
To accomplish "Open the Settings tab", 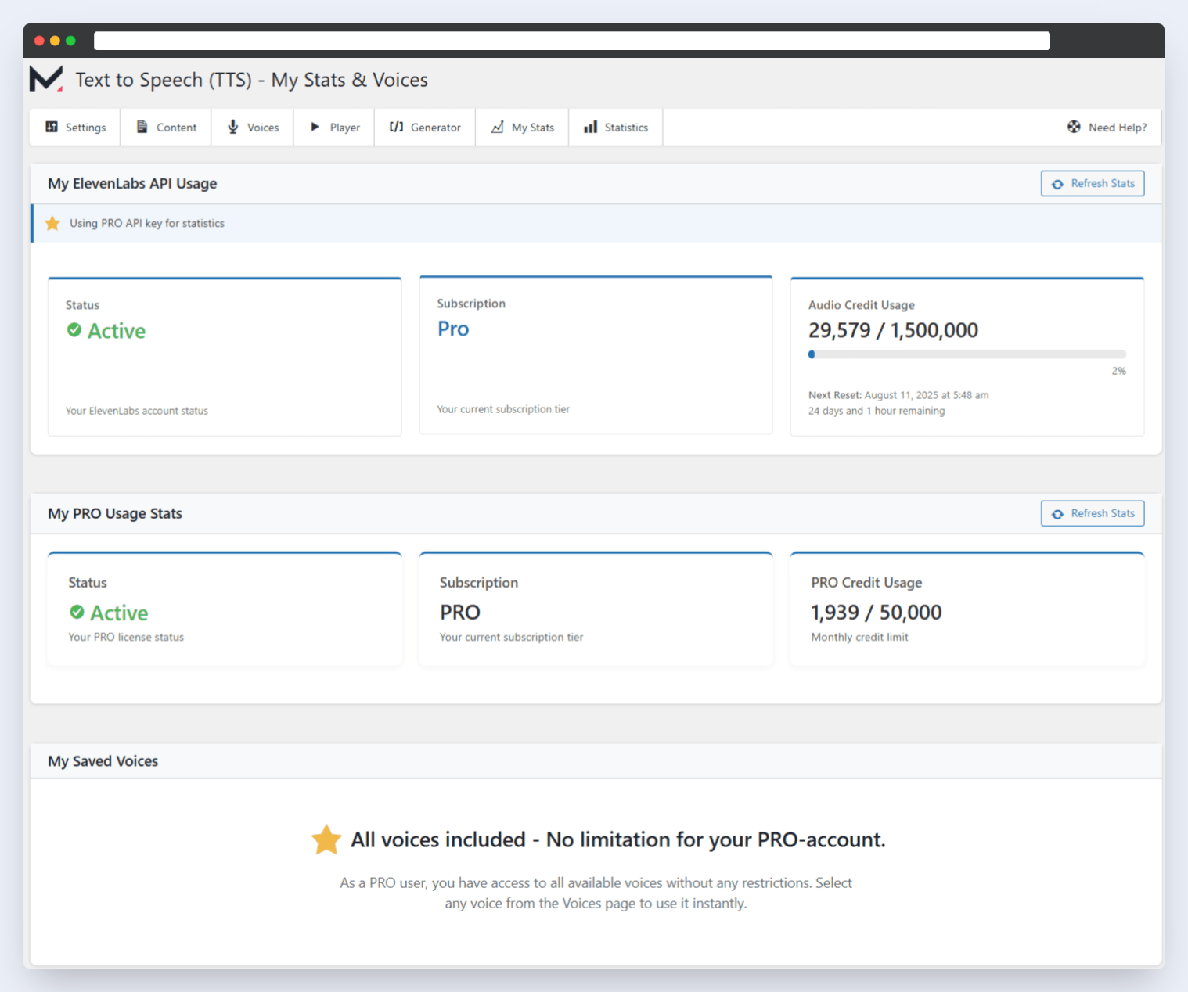I will click(75, 127).
